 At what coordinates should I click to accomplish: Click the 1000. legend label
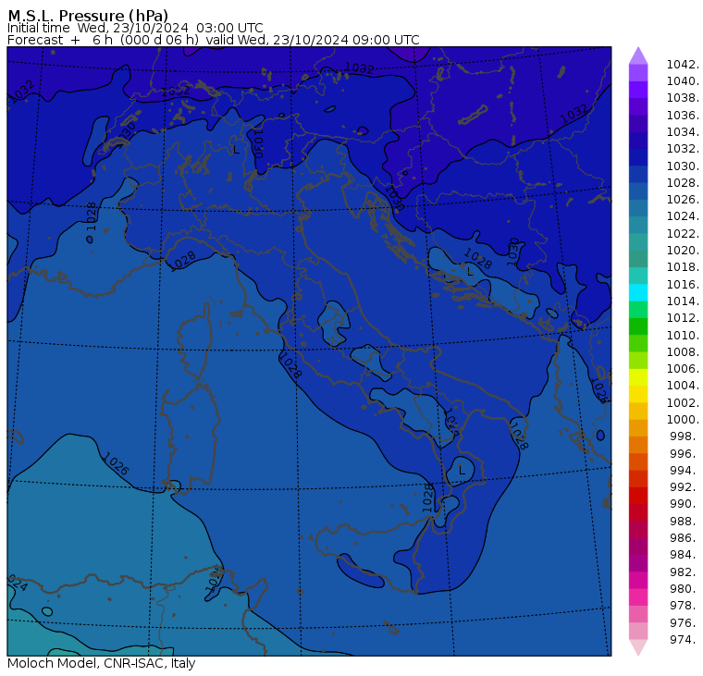pos(683,419)
